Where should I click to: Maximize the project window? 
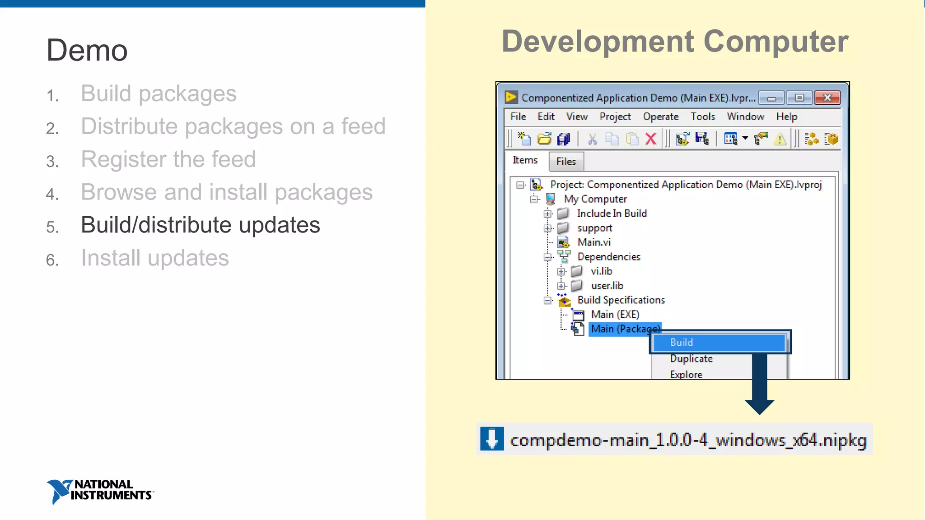click(799, 98)
